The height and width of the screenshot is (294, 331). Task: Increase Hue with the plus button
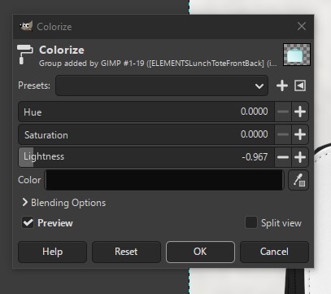[x=300, y=112]
